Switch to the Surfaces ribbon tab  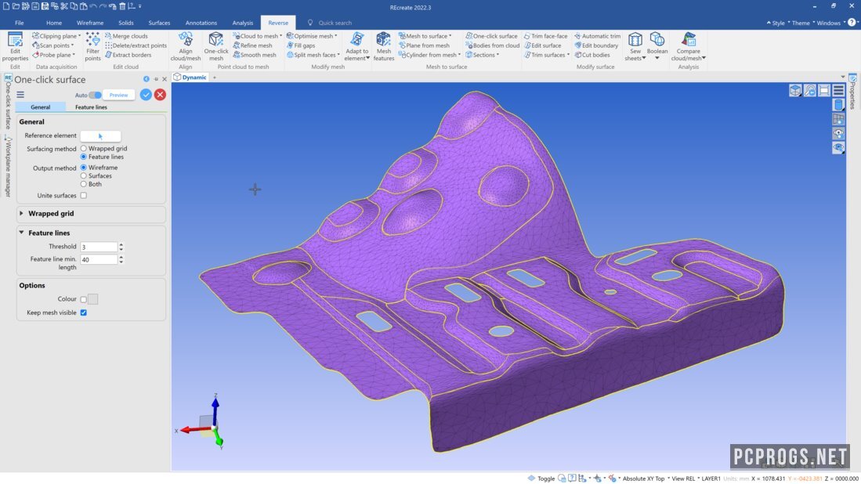pos(159,23)
